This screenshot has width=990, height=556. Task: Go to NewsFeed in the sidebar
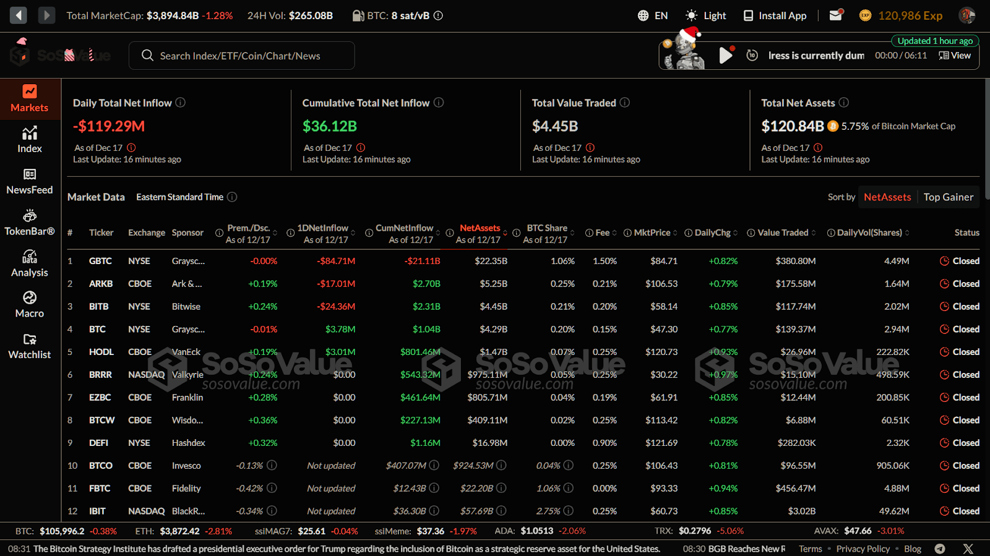pos(30,174)
